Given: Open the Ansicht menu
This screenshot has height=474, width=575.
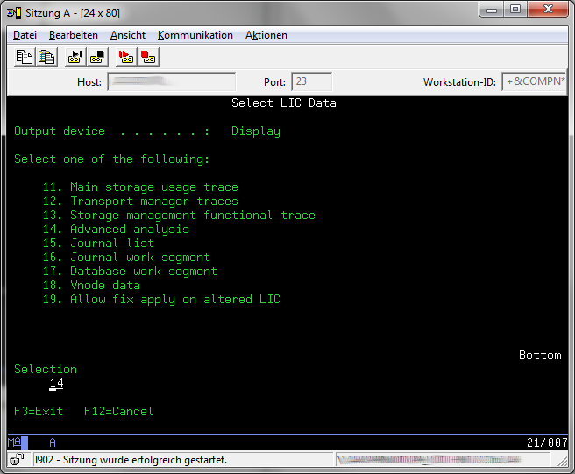Looking at the screenshot, I should [128, 35].
